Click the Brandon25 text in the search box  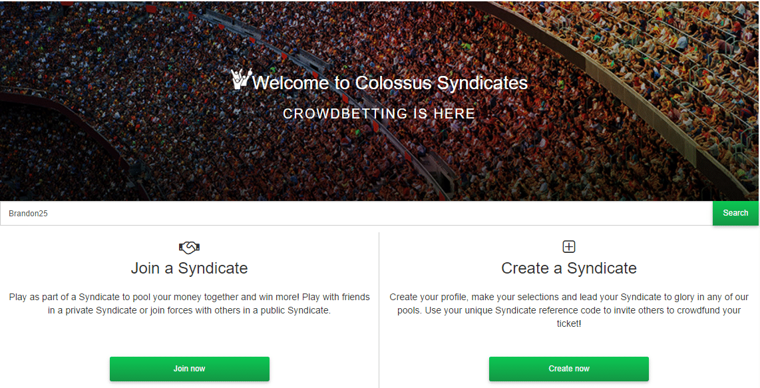click(x=28, y=214)
